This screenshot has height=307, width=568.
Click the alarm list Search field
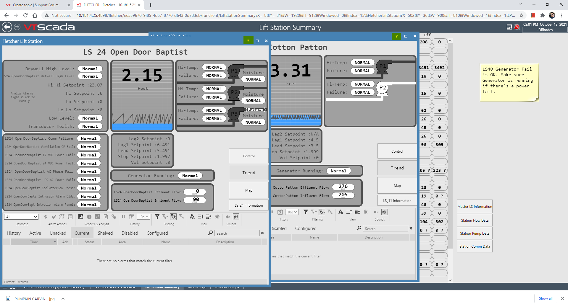coord(237,233)
